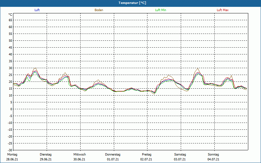Click the "35" y-axis value
Screen dimensions: 261x163
pyautogui.click(x=10, y=61)
